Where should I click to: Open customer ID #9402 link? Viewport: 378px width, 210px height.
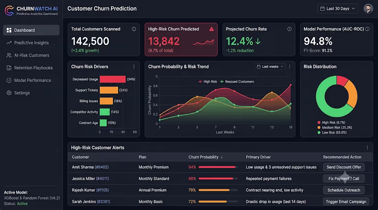coord(101,167)
